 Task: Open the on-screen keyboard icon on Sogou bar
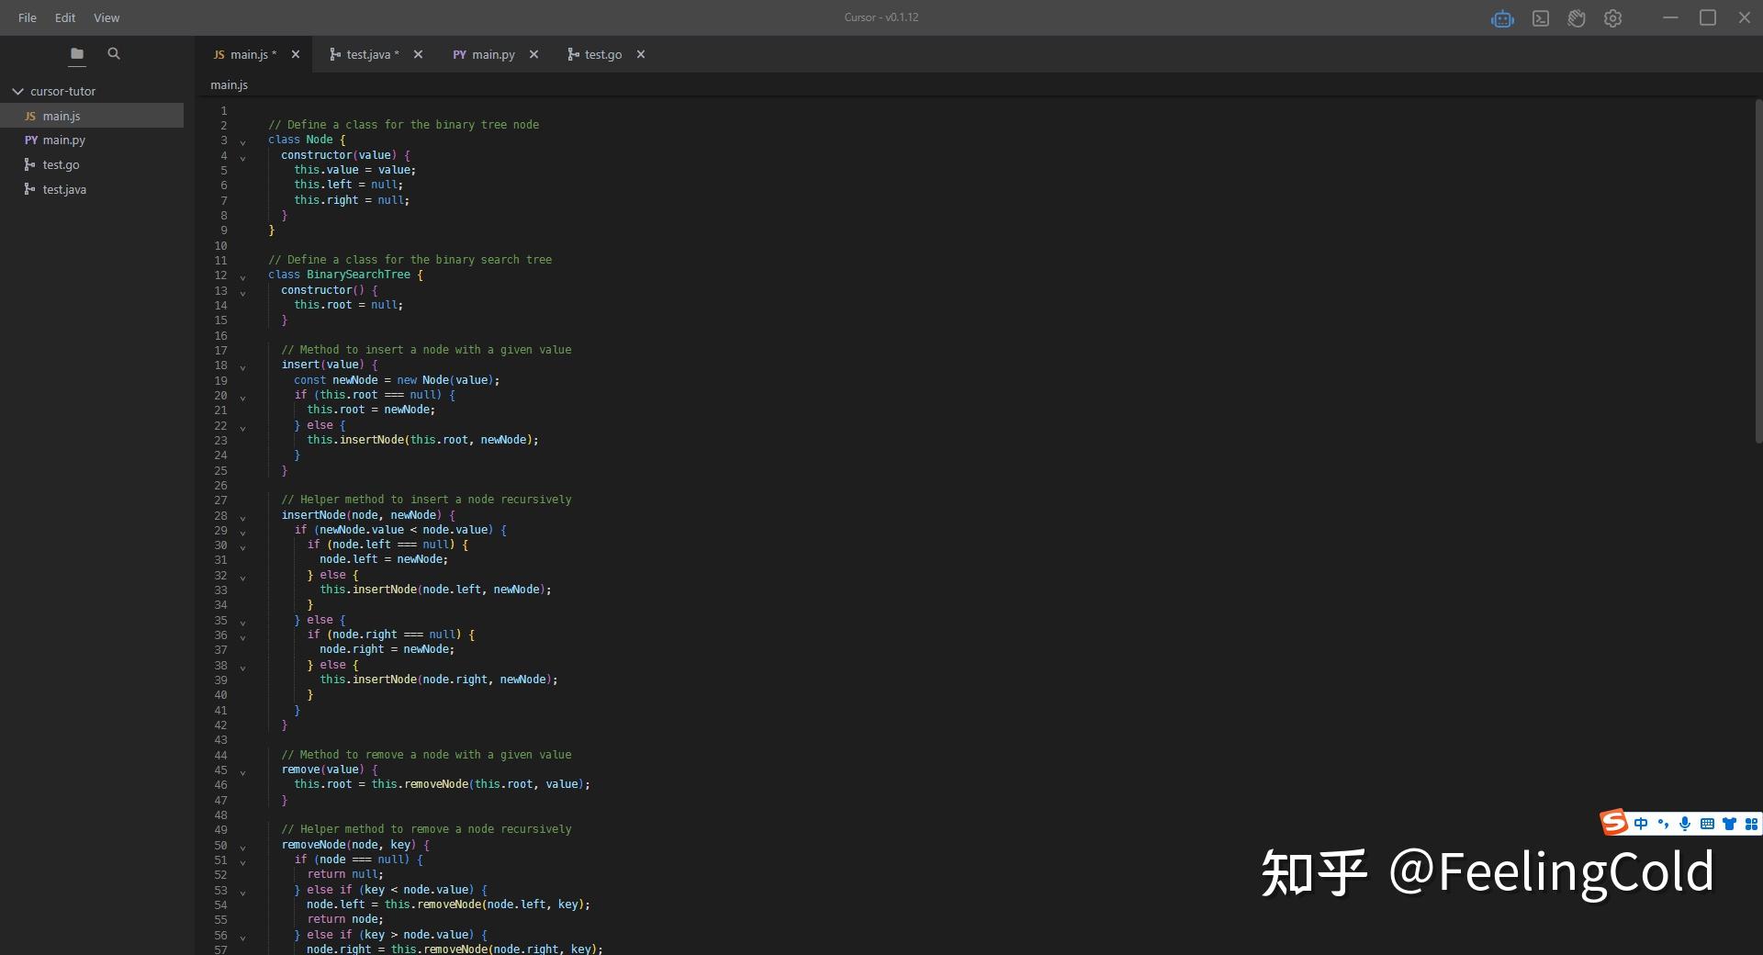click(1706, 824)
